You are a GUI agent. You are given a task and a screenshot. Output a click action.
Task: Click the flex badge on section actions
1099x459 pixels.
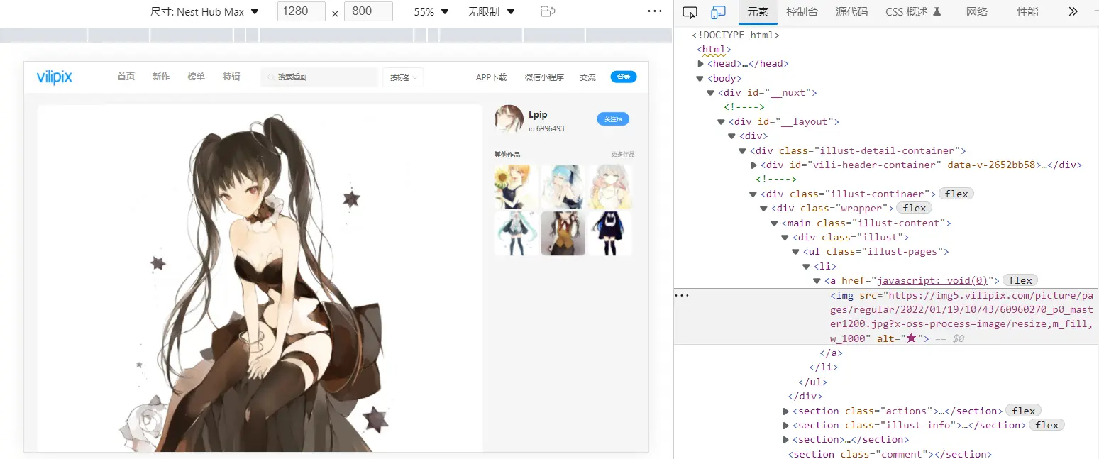pyautogui.click(x=1024, y=411)
